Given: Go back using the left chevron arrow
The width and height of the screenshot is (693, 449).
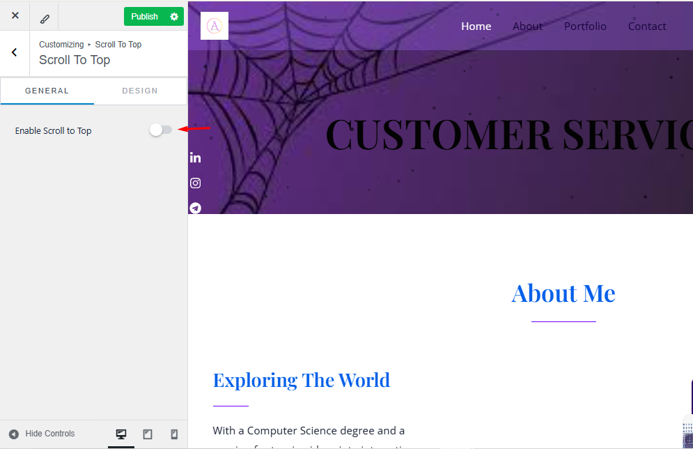Looking at the screenshot, I should click(15, 53).
